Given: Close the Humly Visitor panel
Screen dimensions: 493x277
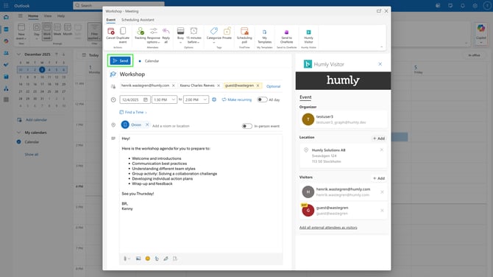Looking at the screenshot, I should coord(380,64).
